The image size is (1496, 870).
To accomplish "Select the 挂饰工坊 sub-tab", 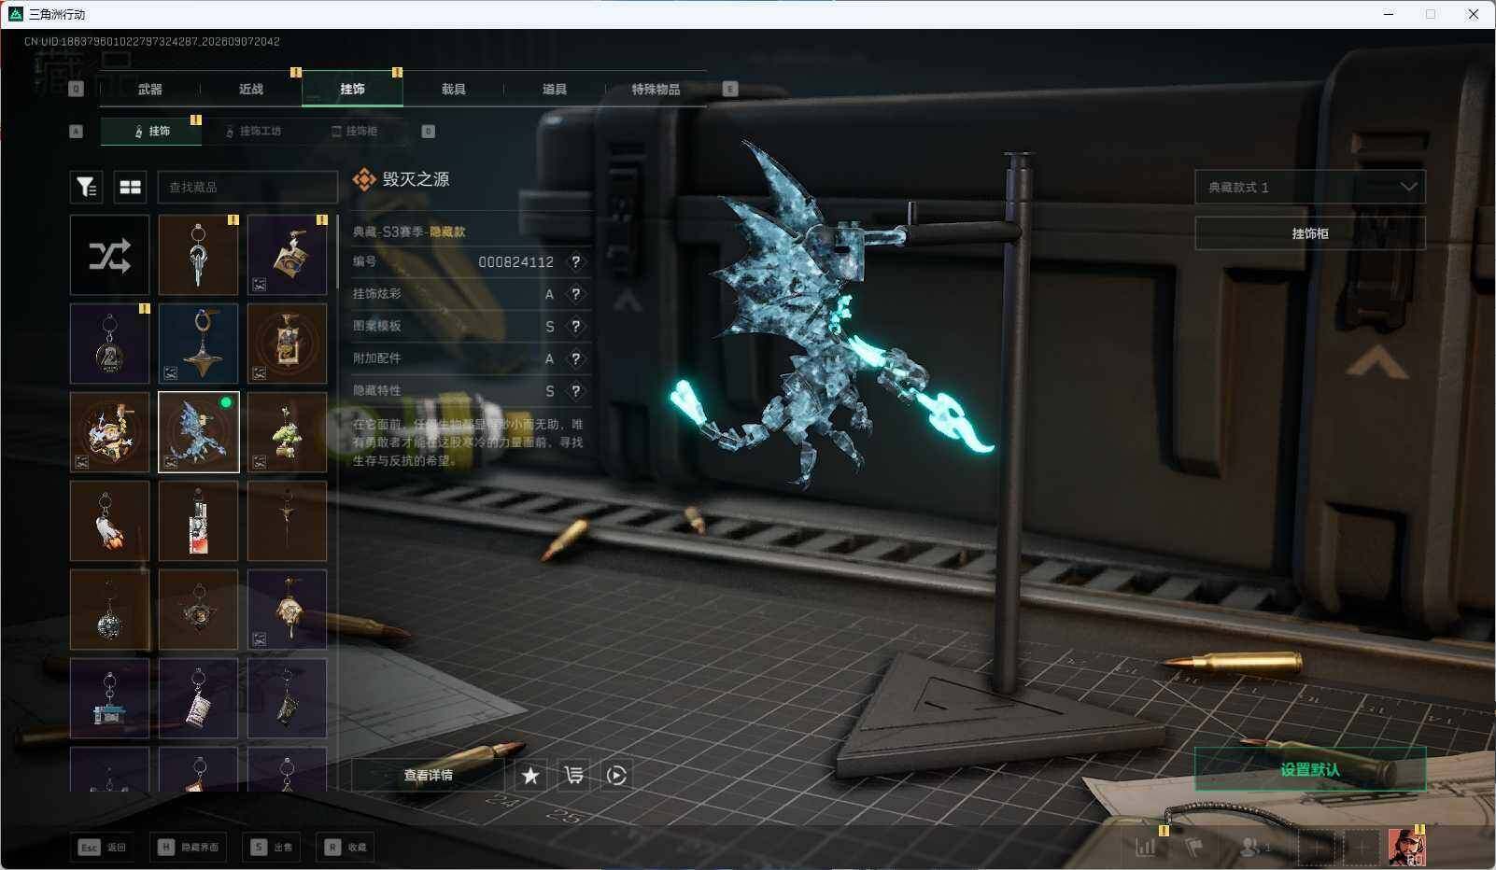I will point(253,132).
